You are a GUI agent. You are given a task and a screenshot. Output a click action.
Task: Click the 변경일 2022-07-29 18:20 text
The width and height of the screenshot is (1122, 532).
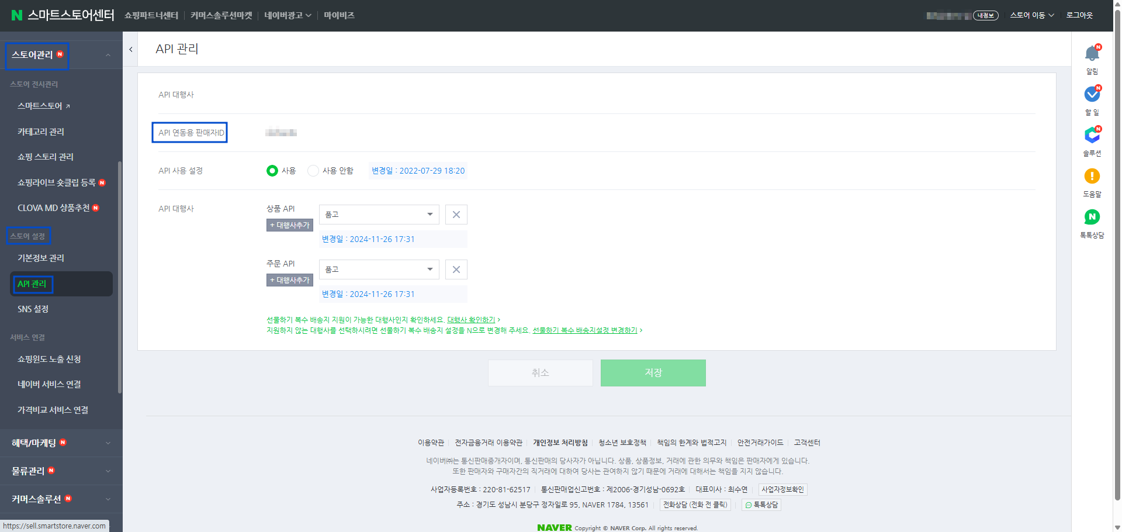coord(418,171)
